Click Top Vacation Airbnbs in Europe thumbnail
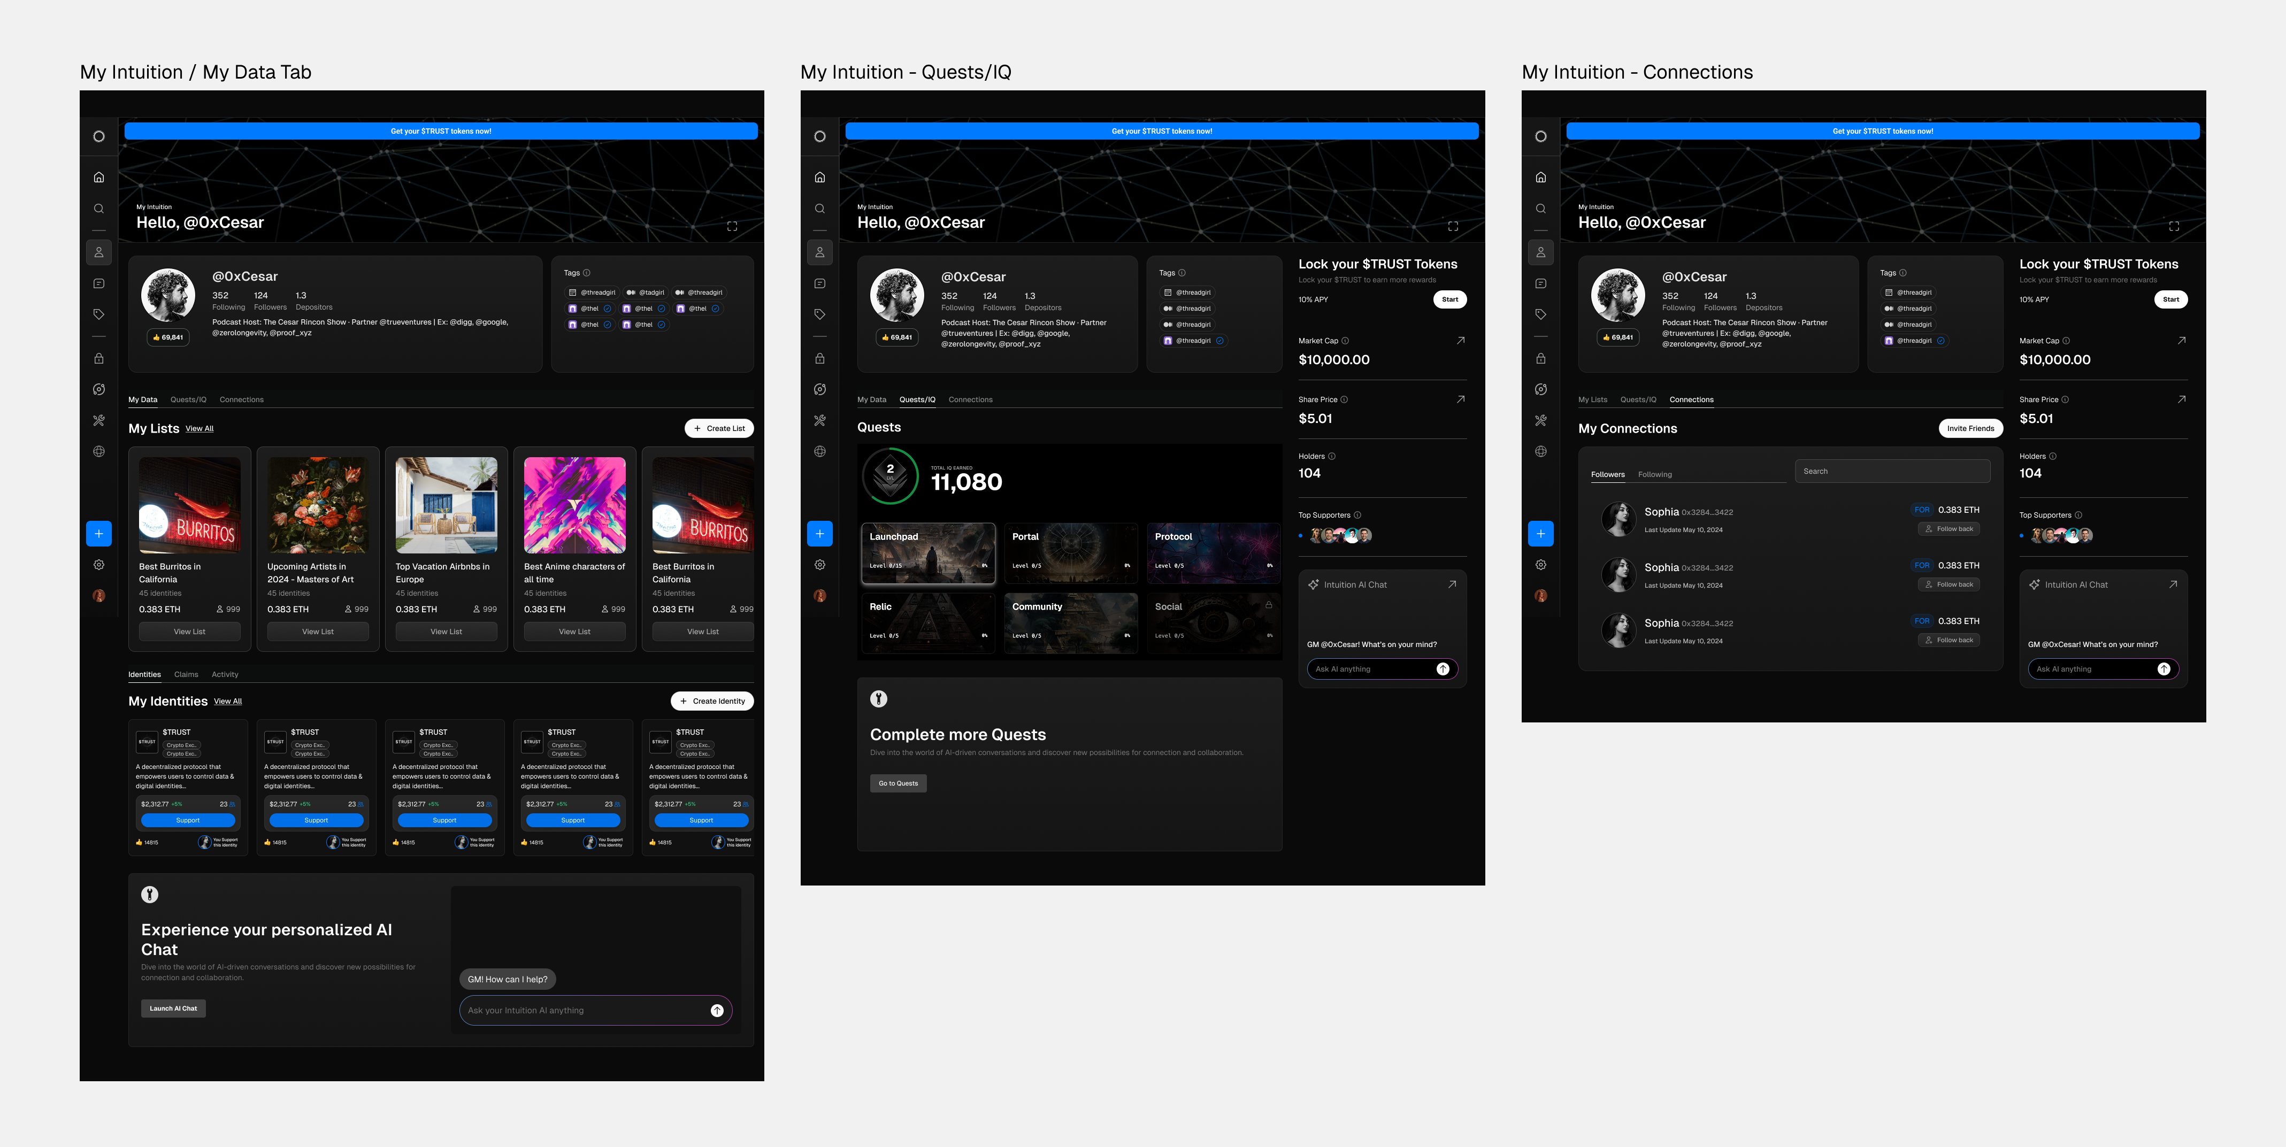2286x1147 pixels. 446,505
